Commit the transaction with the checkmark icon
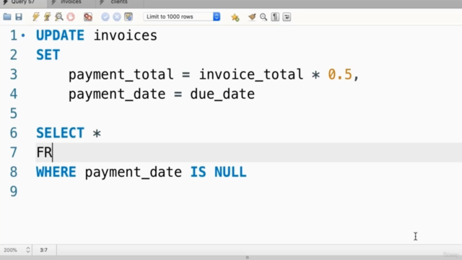462x260 pixels. coord(105,17)
